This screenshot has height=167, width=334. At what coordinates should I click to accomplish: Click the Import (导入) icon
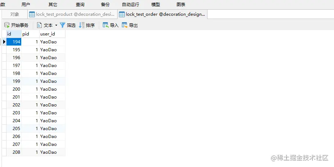[105, 25]
